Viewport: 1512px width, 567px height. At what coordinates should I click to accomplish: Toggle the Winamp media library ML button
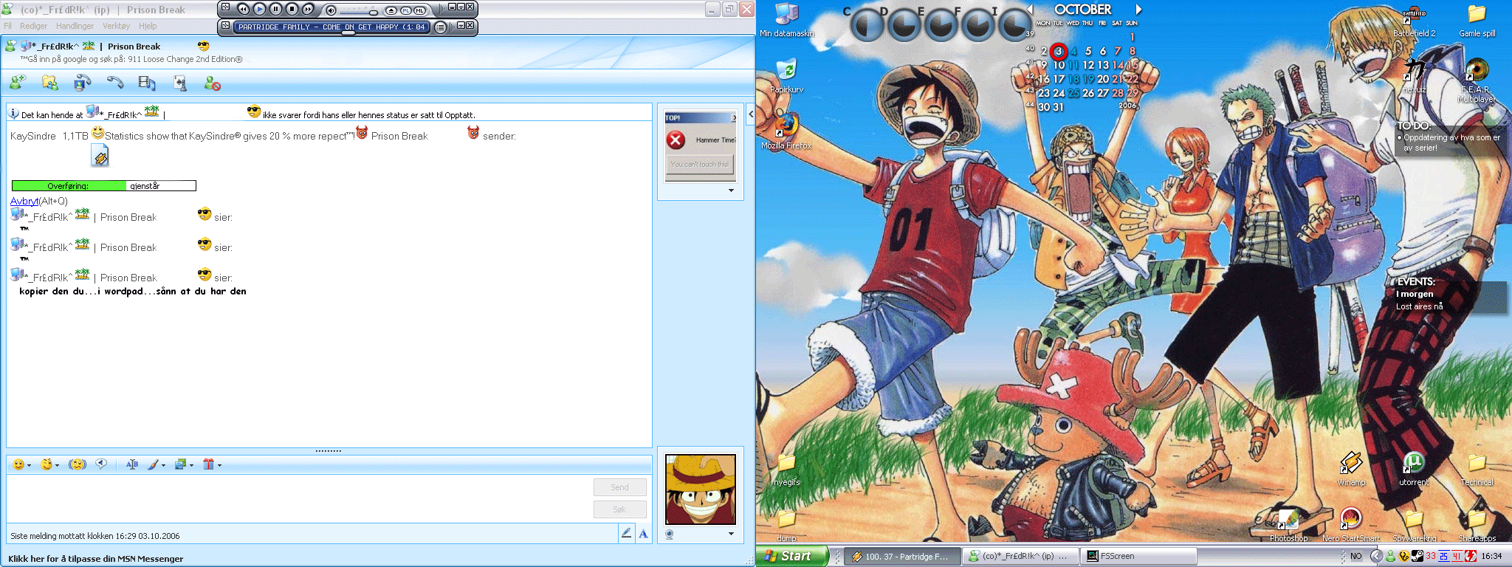tap(419, 10)
